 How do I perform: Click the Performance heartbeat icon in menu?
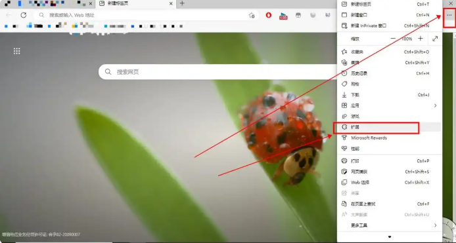(344, 149)
